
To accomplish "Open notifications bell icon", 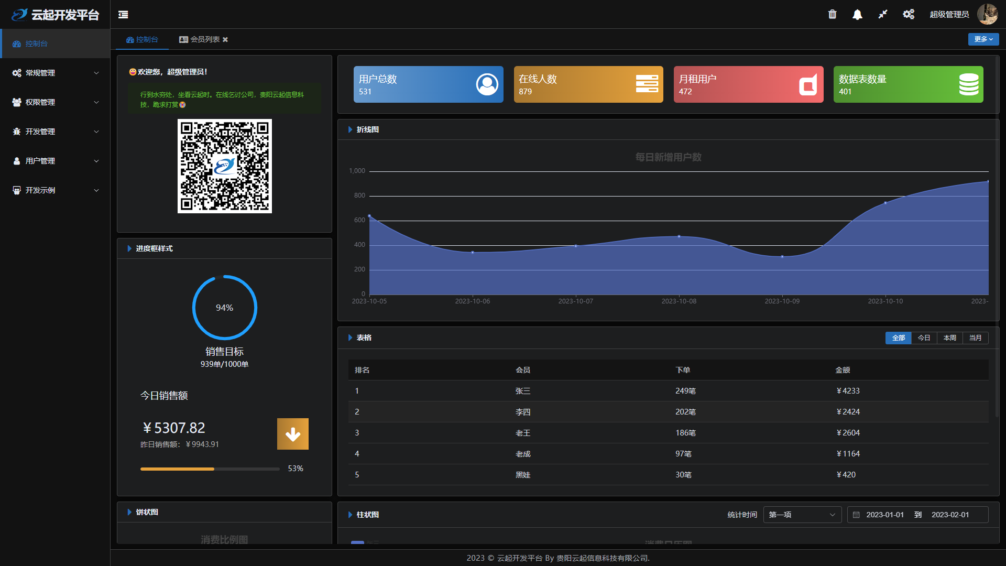I will pyautogui.click(x=857, y=14).
